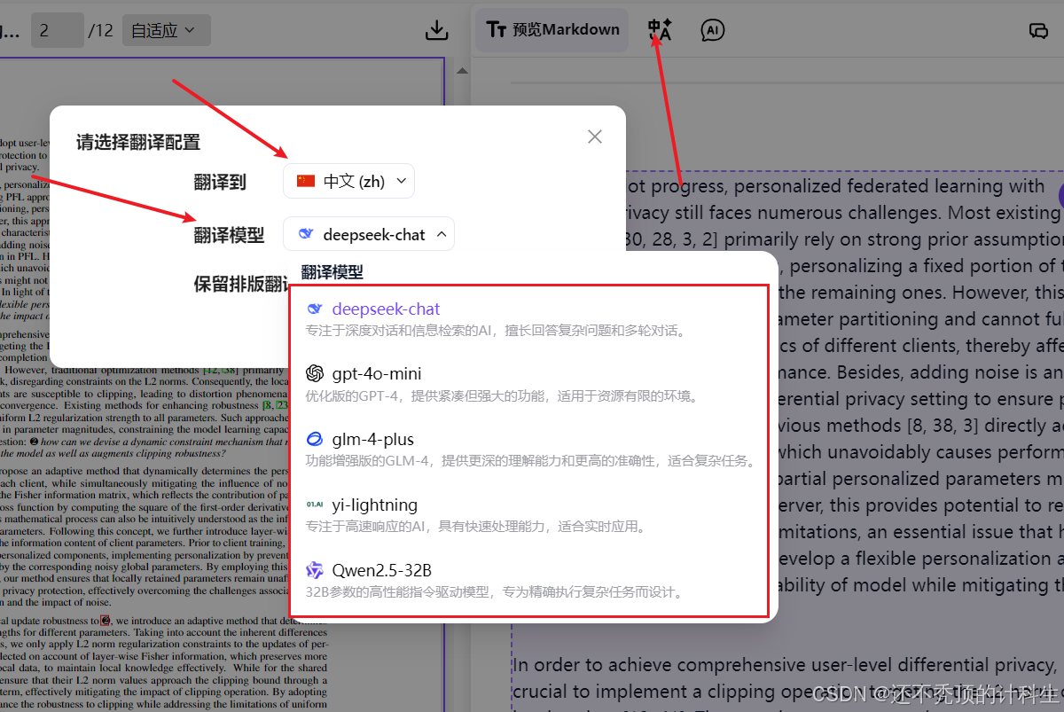This screenshot has width=1064, height=712.
Task: Click the 请选择翻译配置 dialog title
Action: pyautogui.click(x=137, y=142)
